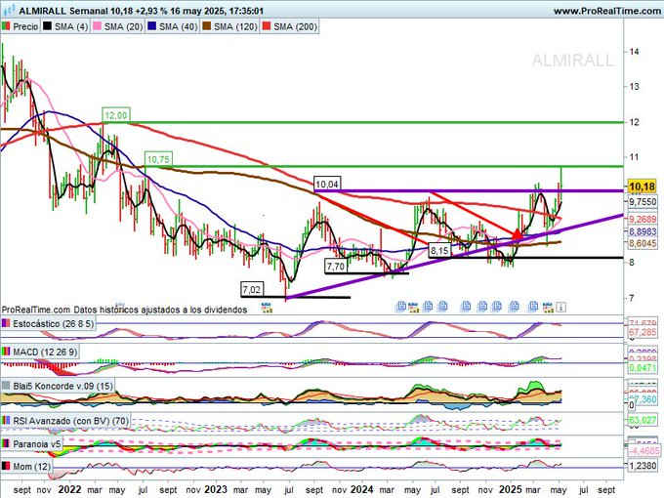The width and height of the screenshot is (664, 498).
Task: Click the 2025 year label on time axis
Action: 511,489
